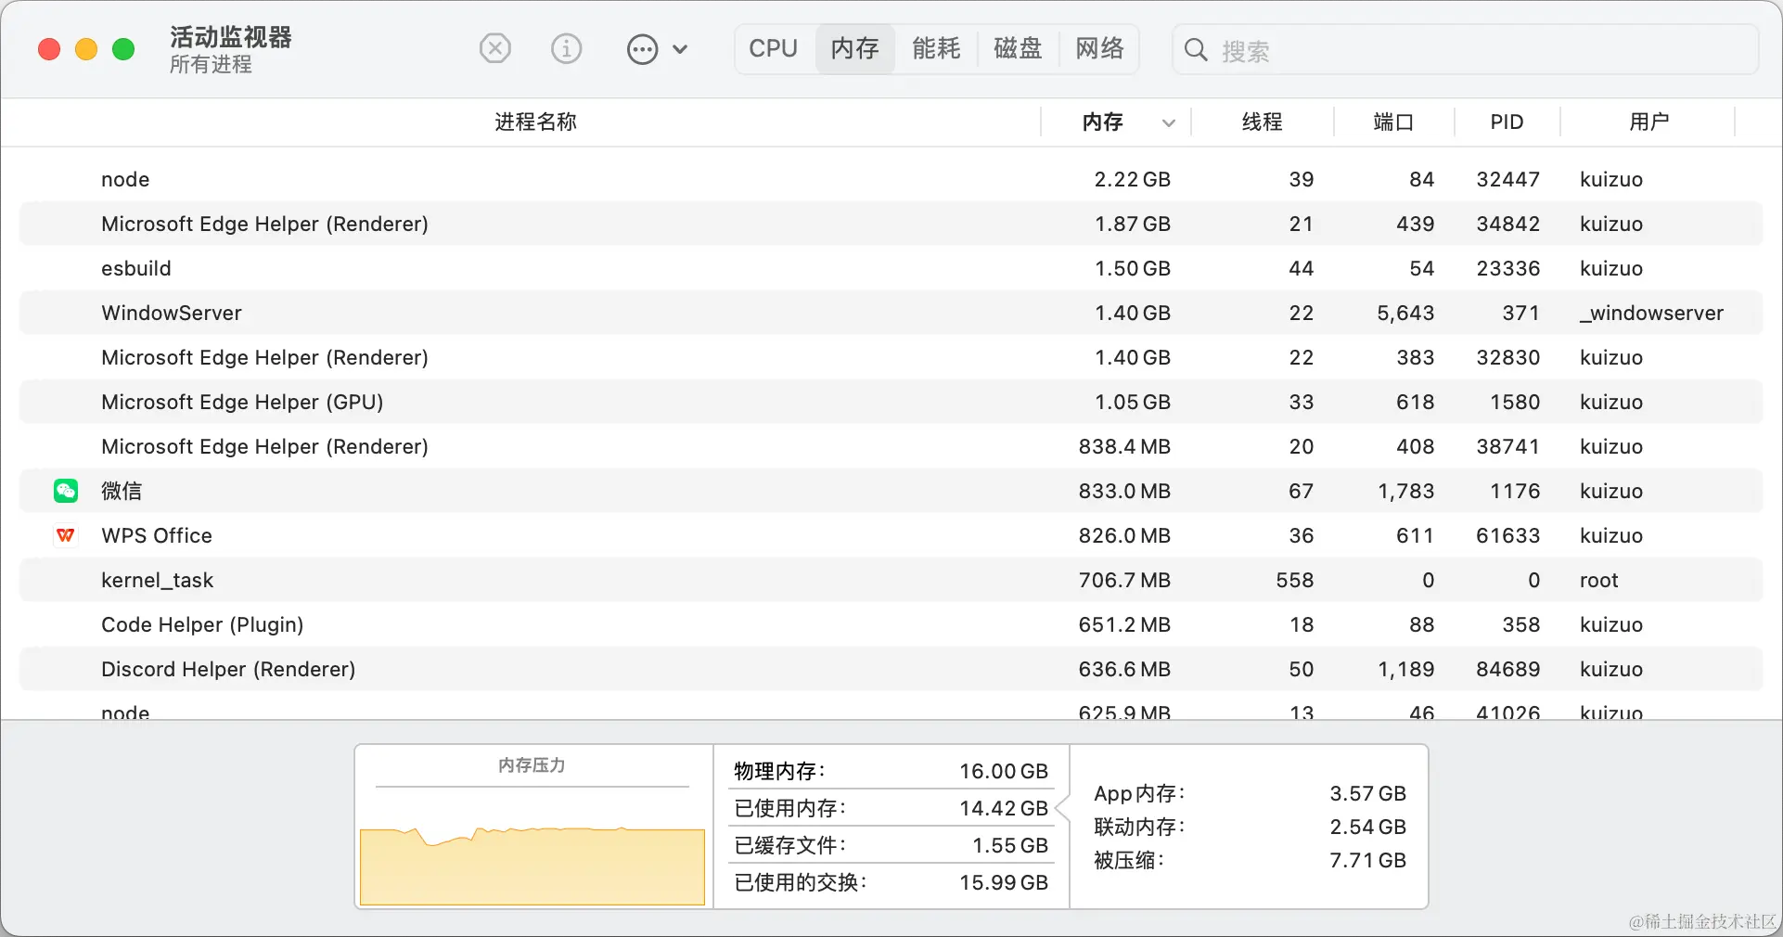The image size is (1783, 937).
Task: Expand the chevron next to ellipsis button
Action: click(x=680, y=49)
